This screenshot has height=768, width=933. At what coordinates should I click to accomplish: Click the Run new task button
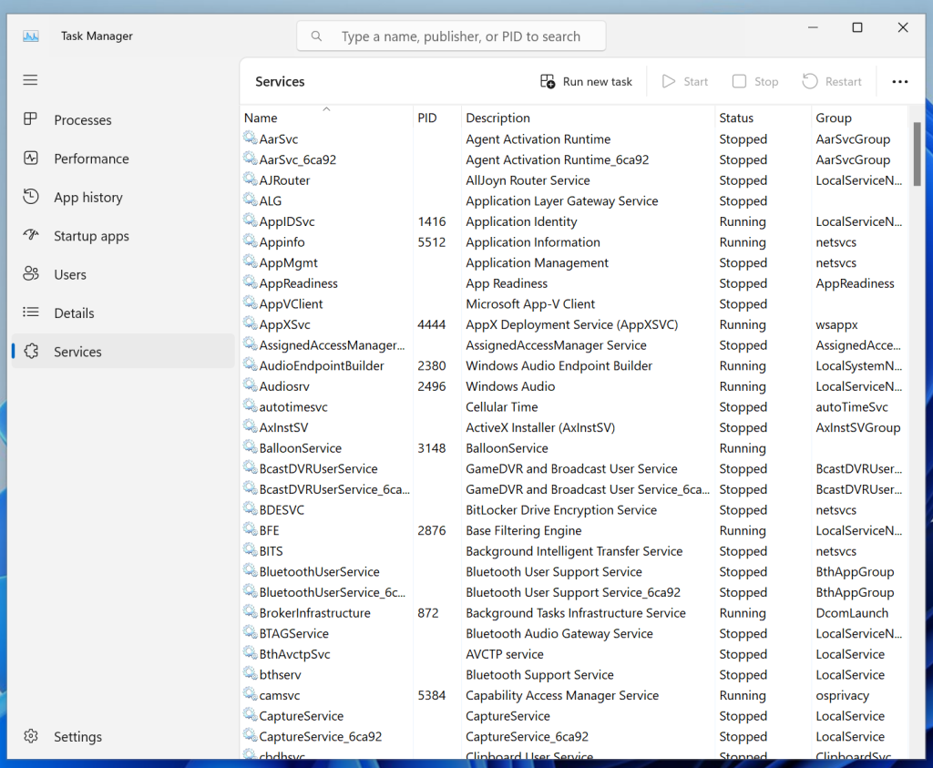586,81
